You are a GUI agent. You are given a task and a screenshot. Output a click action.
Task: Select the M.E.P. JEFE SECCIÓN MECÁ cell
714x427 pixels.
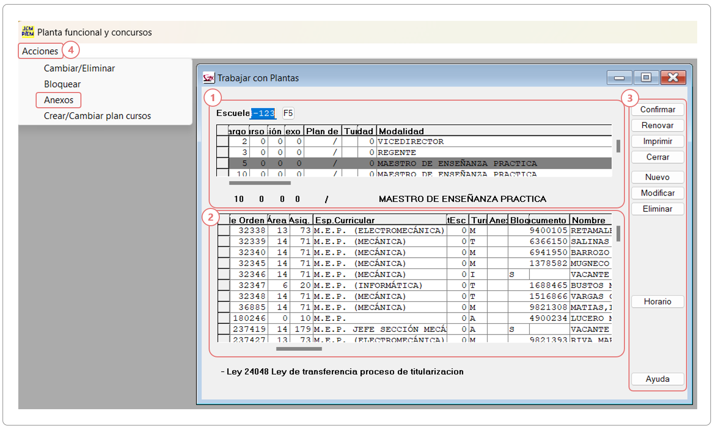coord(379,329)
